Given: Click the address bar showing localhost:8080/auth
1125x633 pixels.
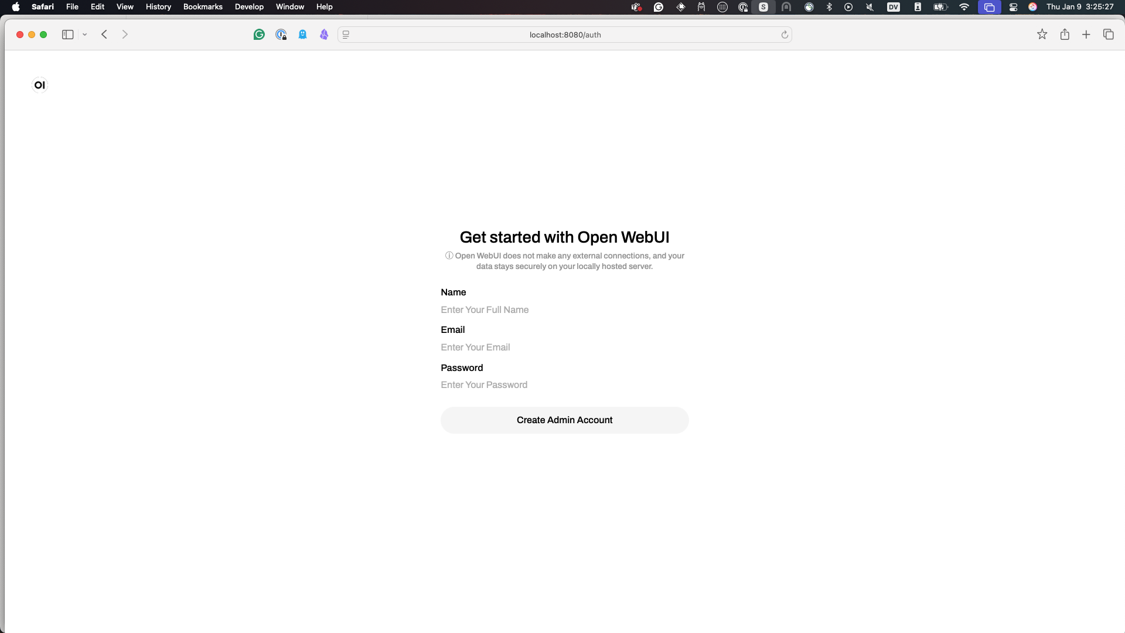Looking at the screenshot, I should pyautogui.click(x=565, y=34).
